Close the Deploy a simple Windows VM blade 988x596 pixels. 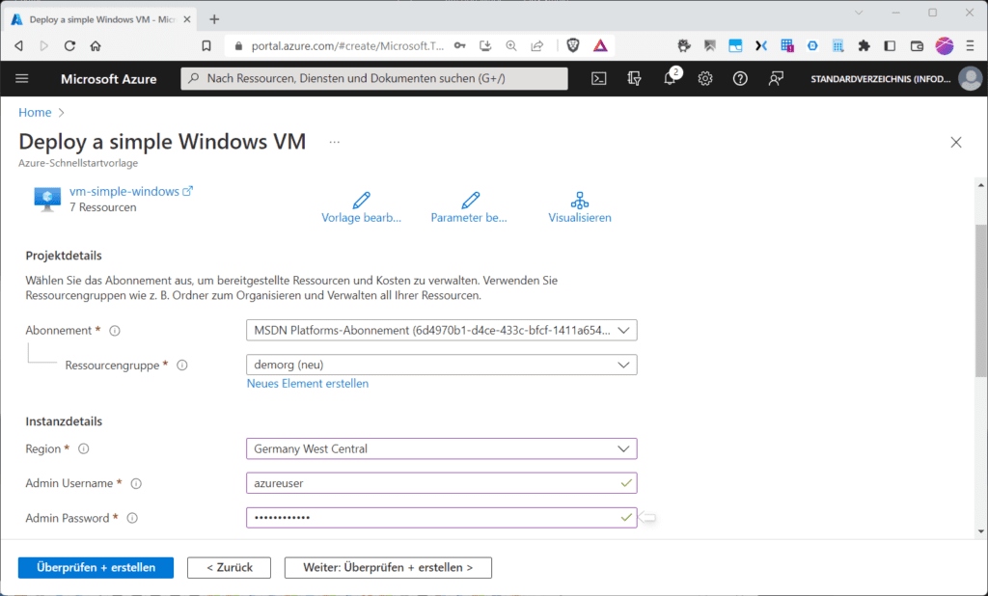956,143
